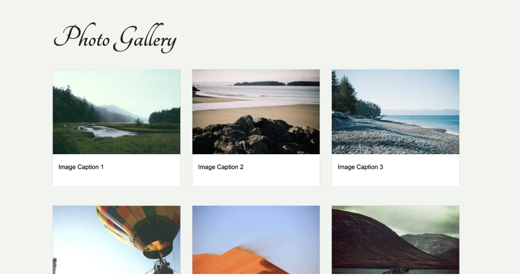Viewport: 520px width, 276px height.
Task: Open the misty river valley photo
Action: pos(117,112)
